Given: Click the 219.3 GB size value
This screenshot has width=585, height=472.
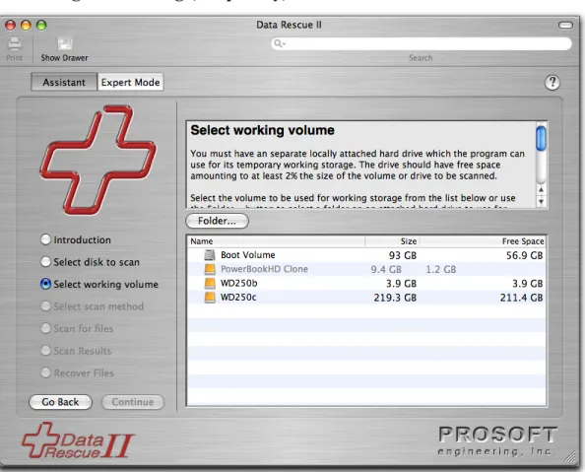Looking at the screenshot, I should coord(395,298).
